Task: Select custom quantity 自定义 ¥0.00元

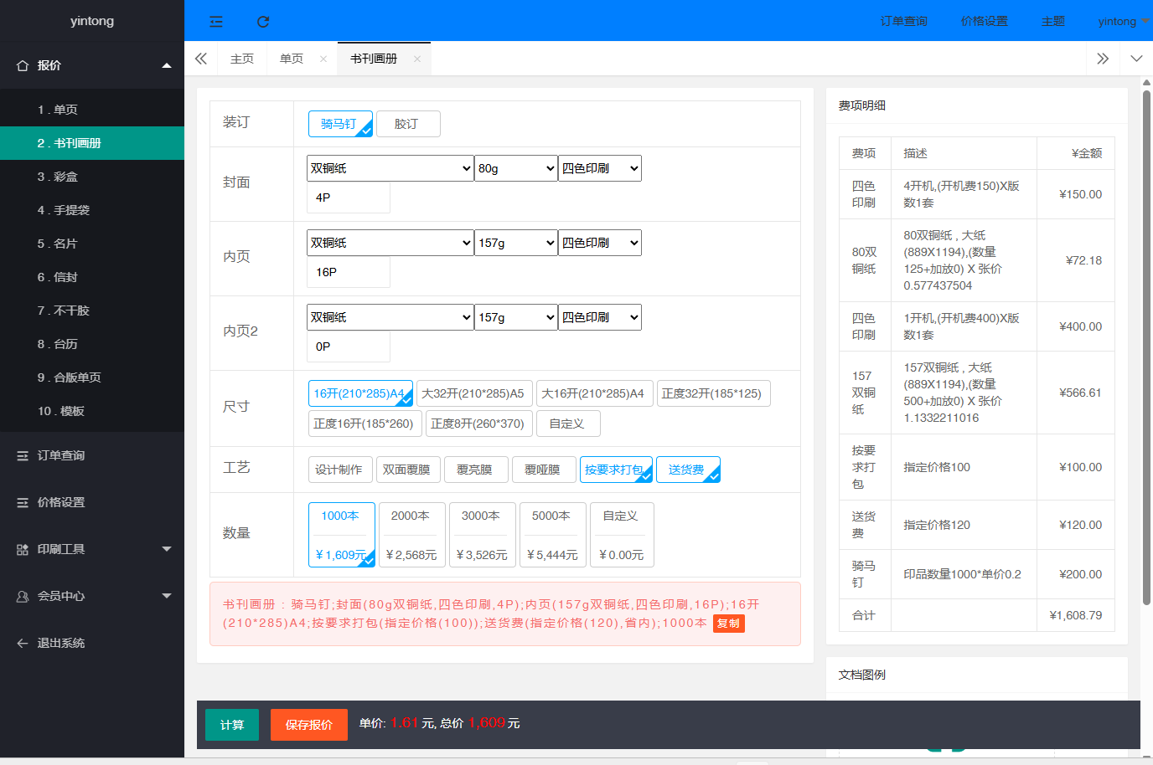Action: point(623,535)
